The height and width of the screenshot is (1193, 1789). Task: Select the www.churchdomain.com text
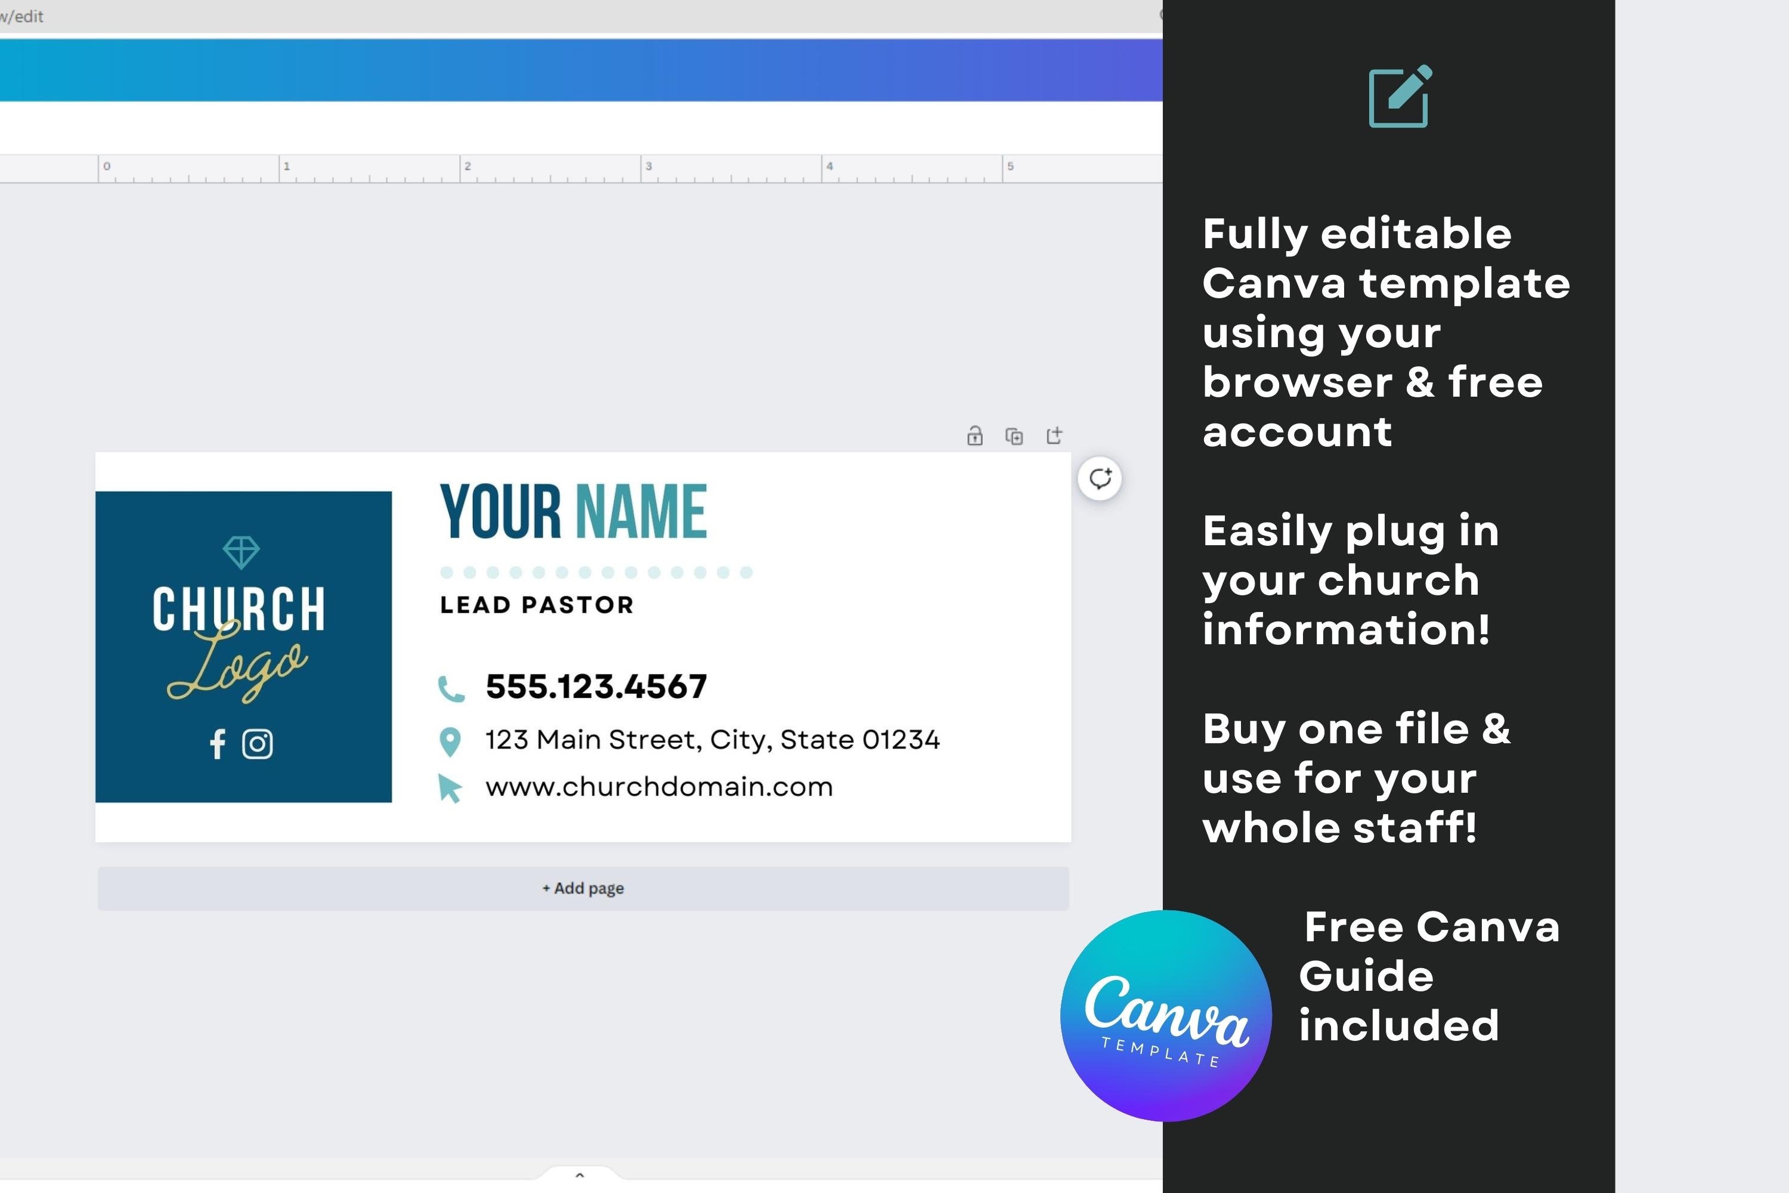660,787
